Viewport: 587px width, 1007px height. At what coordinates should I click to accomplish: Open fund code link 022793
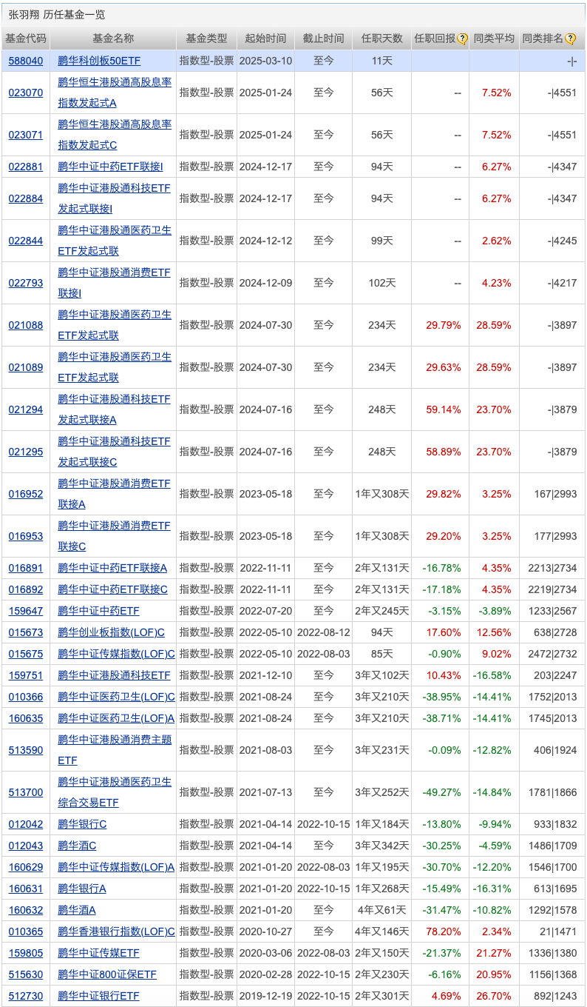point(26,283)
